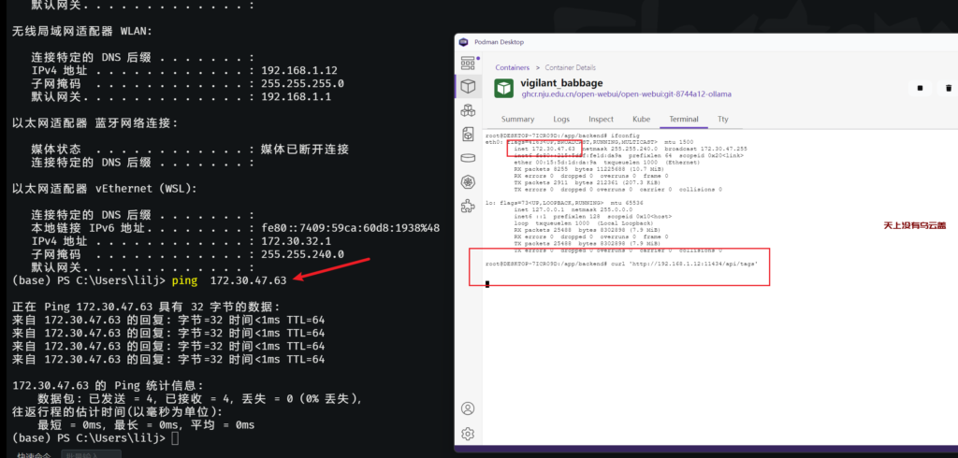
Task: Click '往返行程的估计时间(以毫秒为单位)' line
Action: click(x=117, y=412)
